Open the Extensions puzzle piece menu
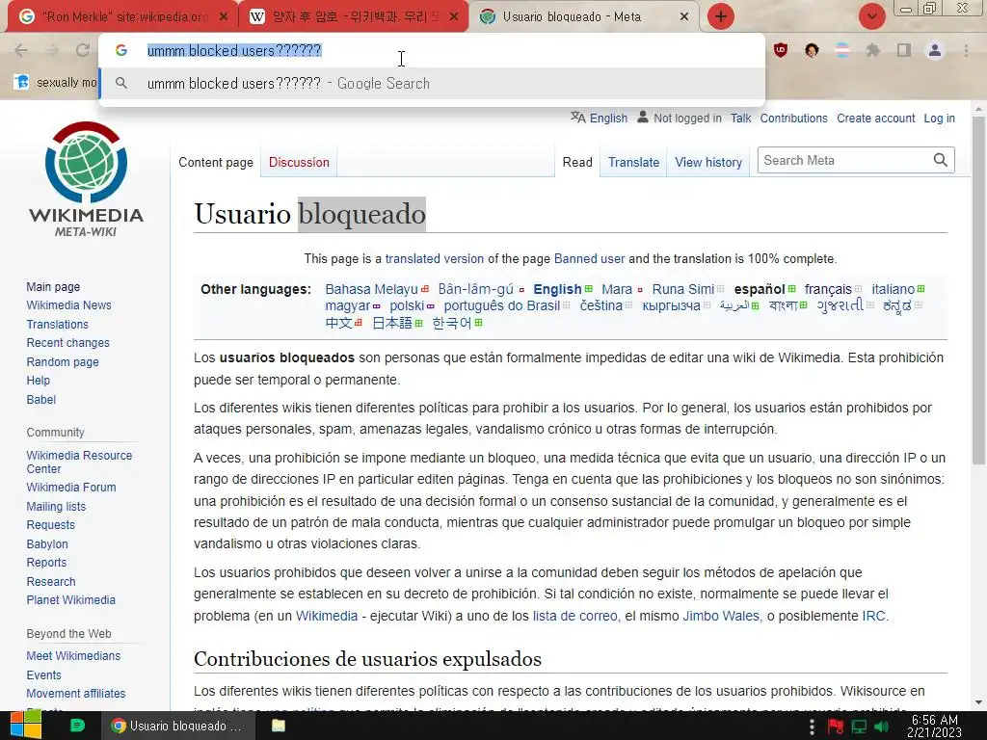Screen dimensions: 987x740 point(873,50)
